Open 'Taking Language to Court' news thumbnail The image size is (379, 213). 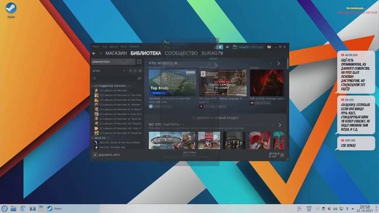point(223,83)
